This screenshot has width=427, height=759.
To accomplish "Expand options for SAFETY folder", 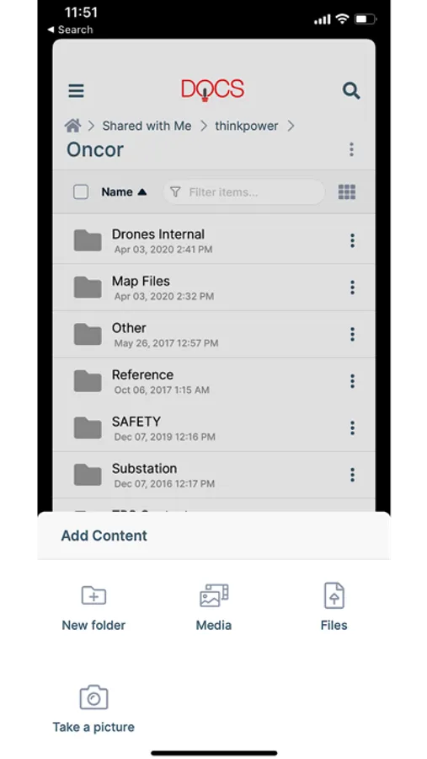I will click(352, 428).
